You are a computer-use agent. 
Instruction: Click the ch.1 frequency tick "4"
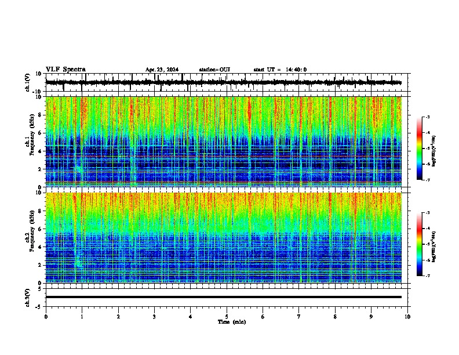pos(40,151)
